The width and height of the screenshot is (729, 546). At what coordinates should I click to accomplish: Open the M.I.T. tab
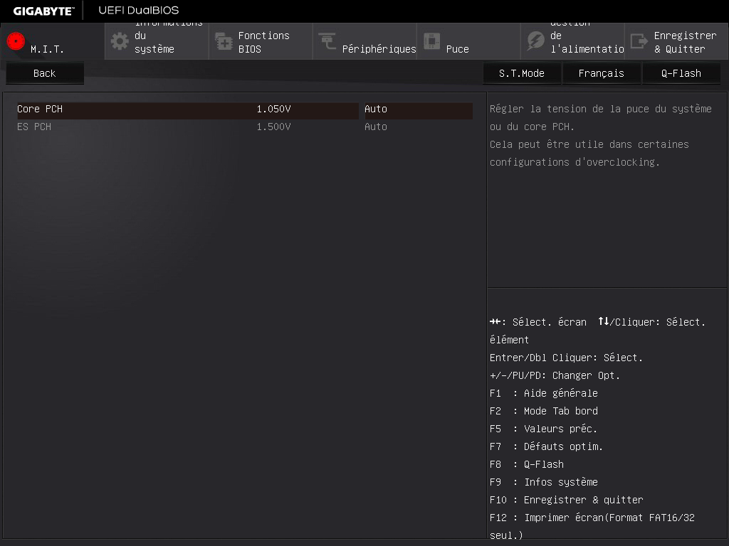[x=53, y=41]
